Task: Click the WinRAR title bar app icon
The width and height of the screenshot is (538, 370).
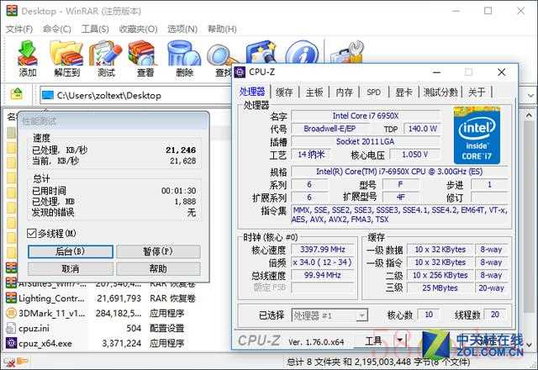Action: click(12, 10)
